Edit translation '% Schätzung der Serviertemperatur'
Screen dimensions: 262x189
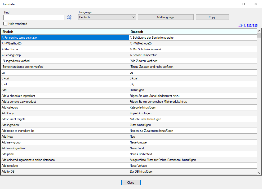(x=193, y=38)
